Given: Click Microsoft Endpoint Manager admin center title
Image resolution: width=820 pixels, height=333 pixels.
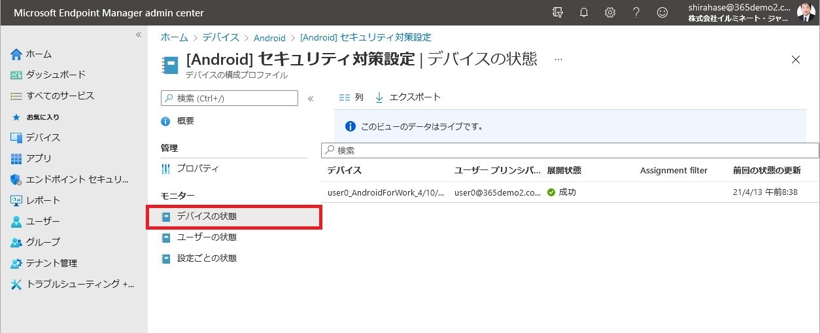Looking at the screenshot, I should pos(109,13).
